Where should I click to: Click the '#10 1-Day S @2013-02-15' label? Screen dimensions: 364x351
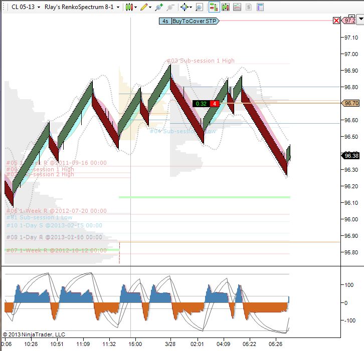[54, 225]
